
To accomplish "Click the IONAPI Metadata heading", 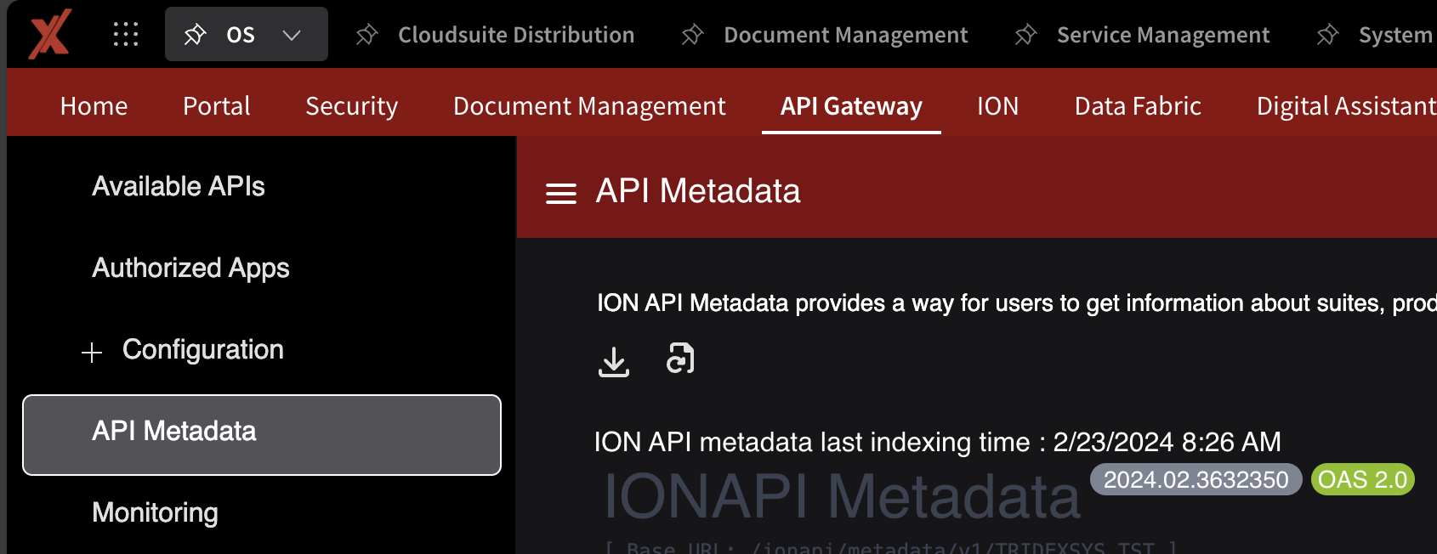I will click(842, 495).
